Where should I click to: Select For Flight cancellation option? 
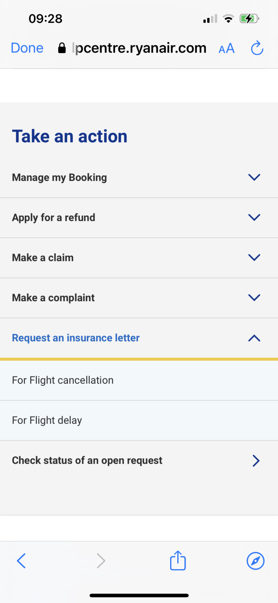(63, 380)
